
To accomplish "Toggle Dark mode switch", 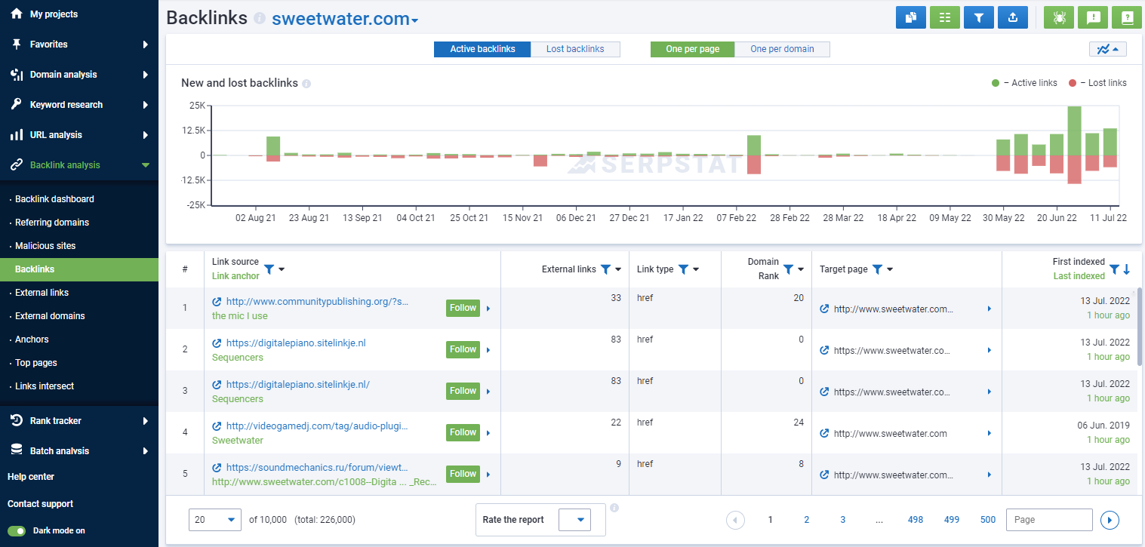I will click(x=16, y=530).
